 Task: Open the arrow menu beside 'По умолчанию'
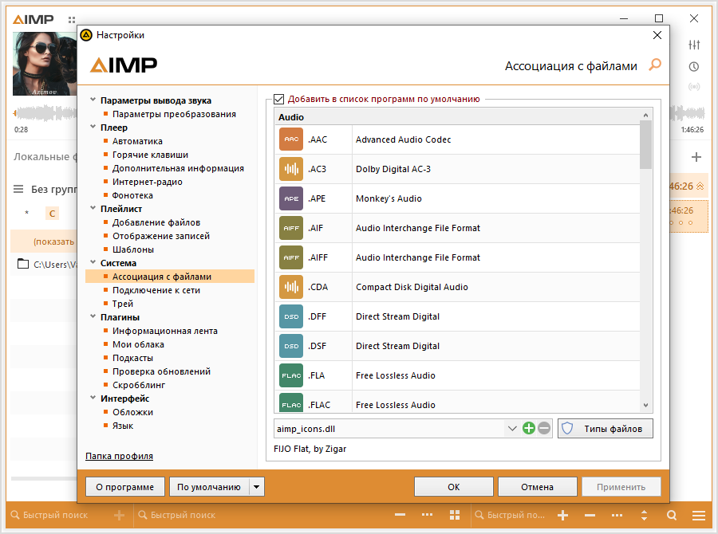256,487
